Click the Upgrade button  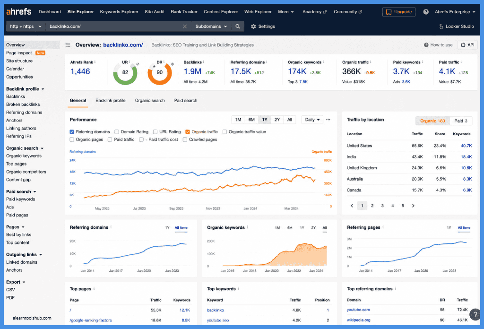coord(399,12)
